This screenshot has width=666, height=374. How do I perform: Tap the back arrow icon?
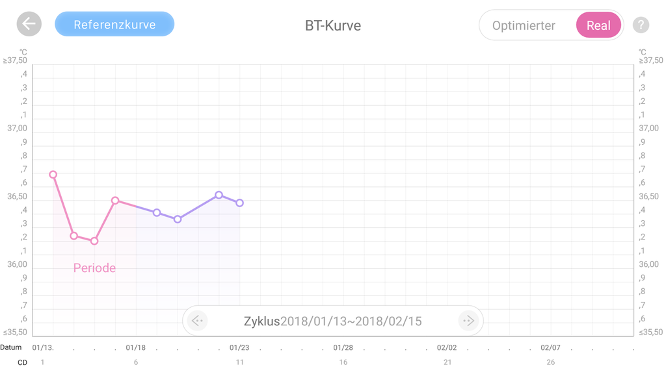(x=29, y=25)
